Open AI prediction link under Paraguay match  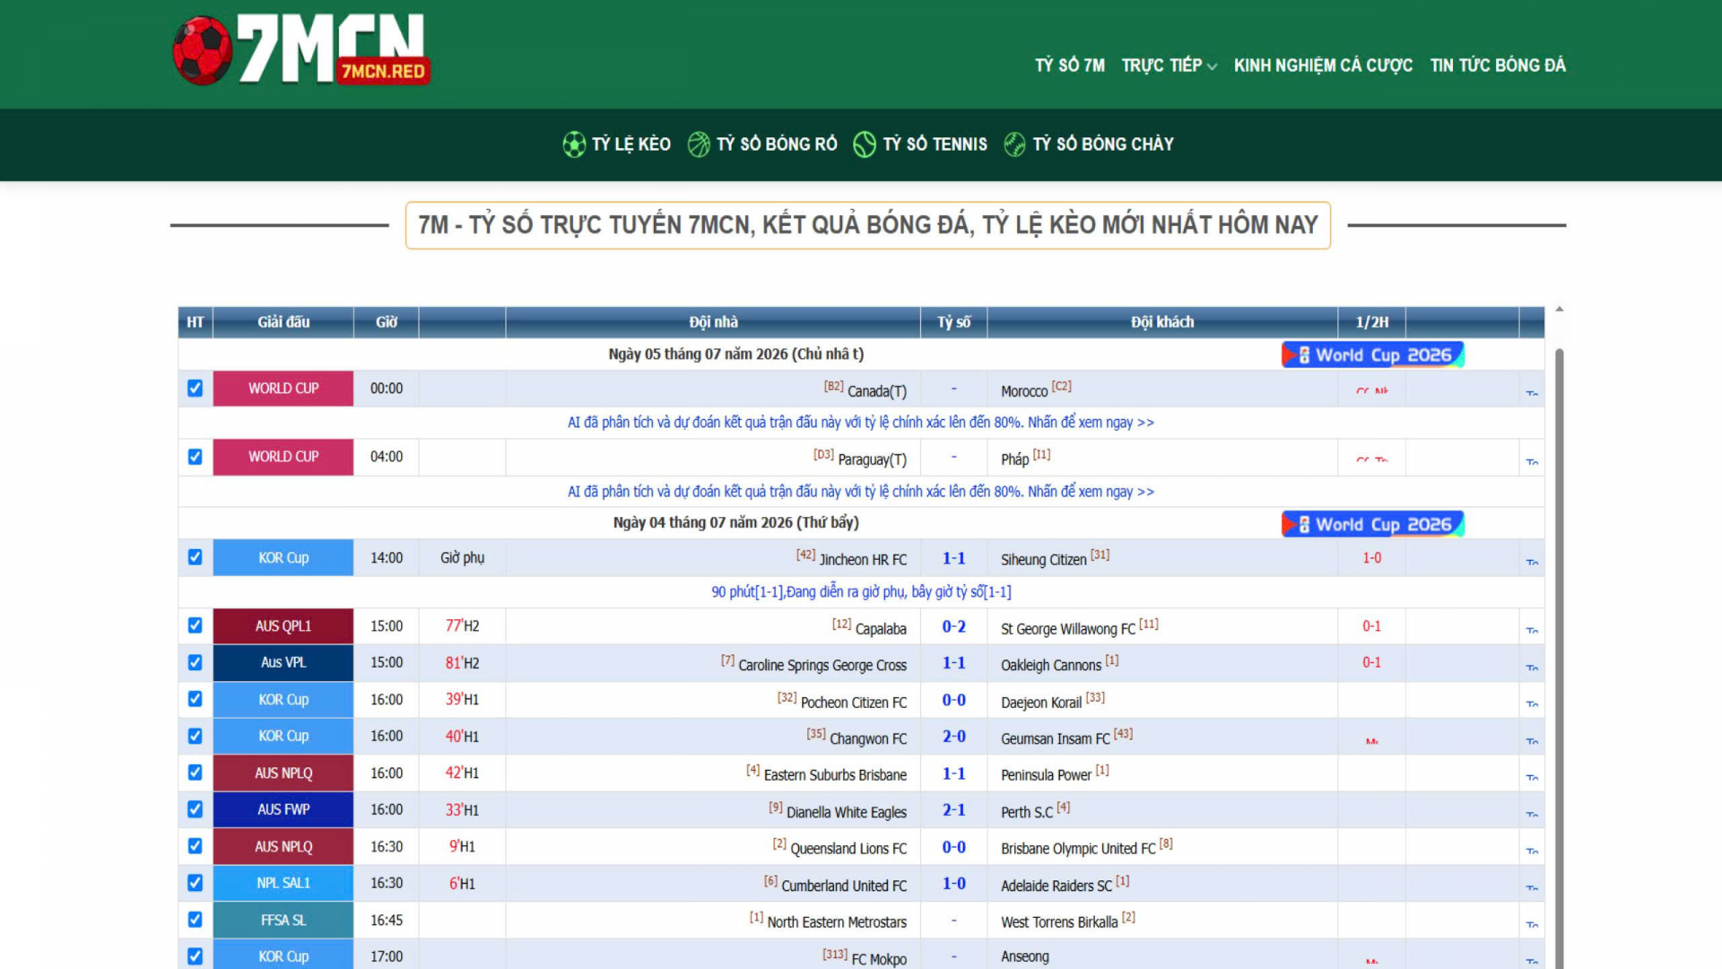[861, 492]
